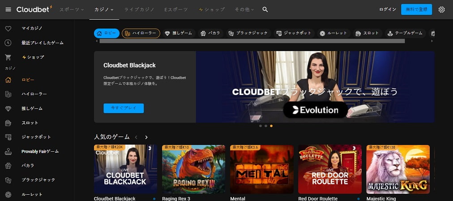Click the sidebar ジャックポット icon
Image resolution: width=453 pixels, height=201 pixels.
coord(8,137)
